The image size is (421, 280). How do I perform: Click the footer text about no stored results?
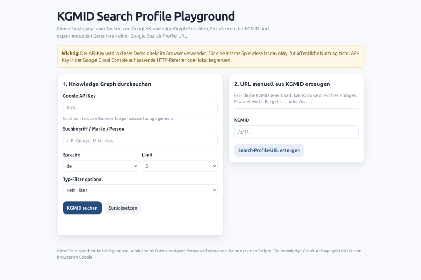[x=209, y=254]
